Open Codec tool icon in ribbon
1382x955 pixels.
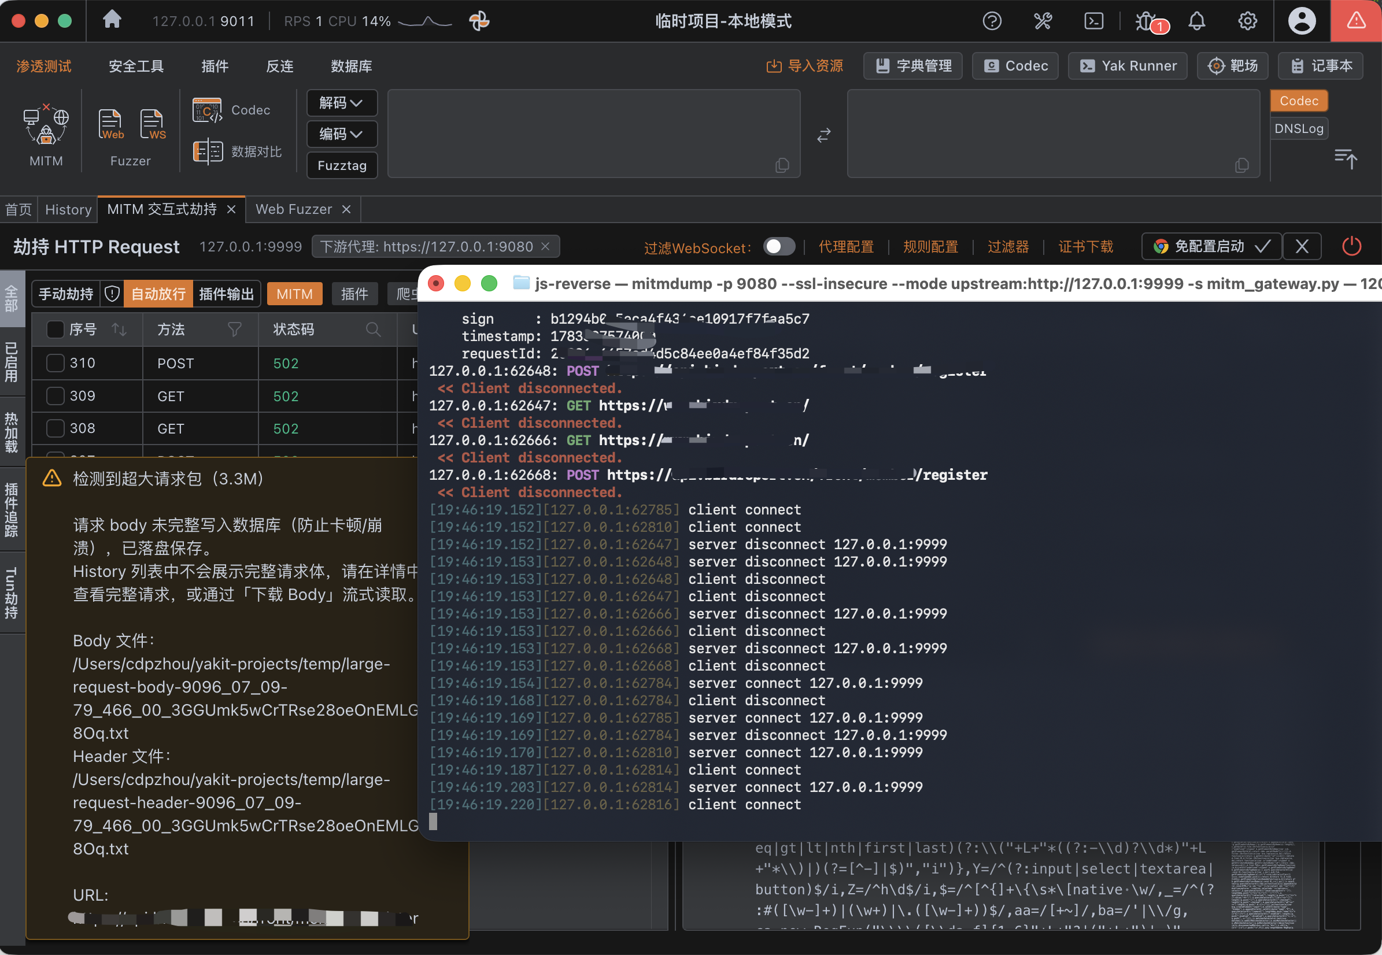click(207, 110)
